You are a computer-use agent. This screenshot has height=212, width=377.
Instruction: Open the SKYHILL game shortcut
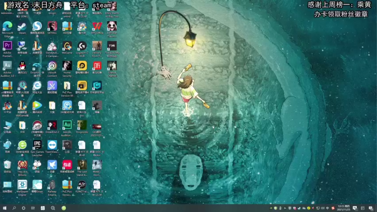(x=52, y=28)
